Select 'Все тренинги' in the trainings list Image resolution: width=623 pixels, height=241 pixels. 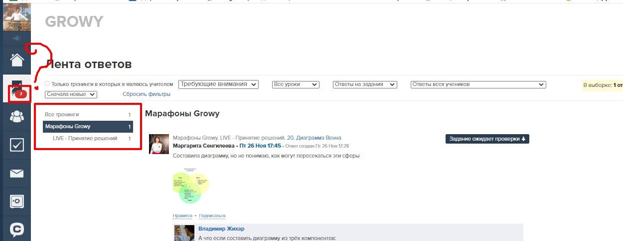[x=62, y=115]
